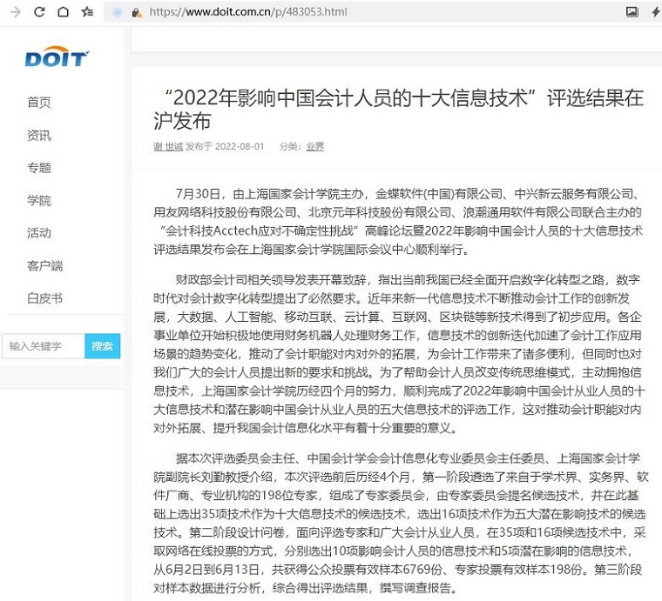
Task: Open the favorites star list icon
Action: tap(87, 12)
